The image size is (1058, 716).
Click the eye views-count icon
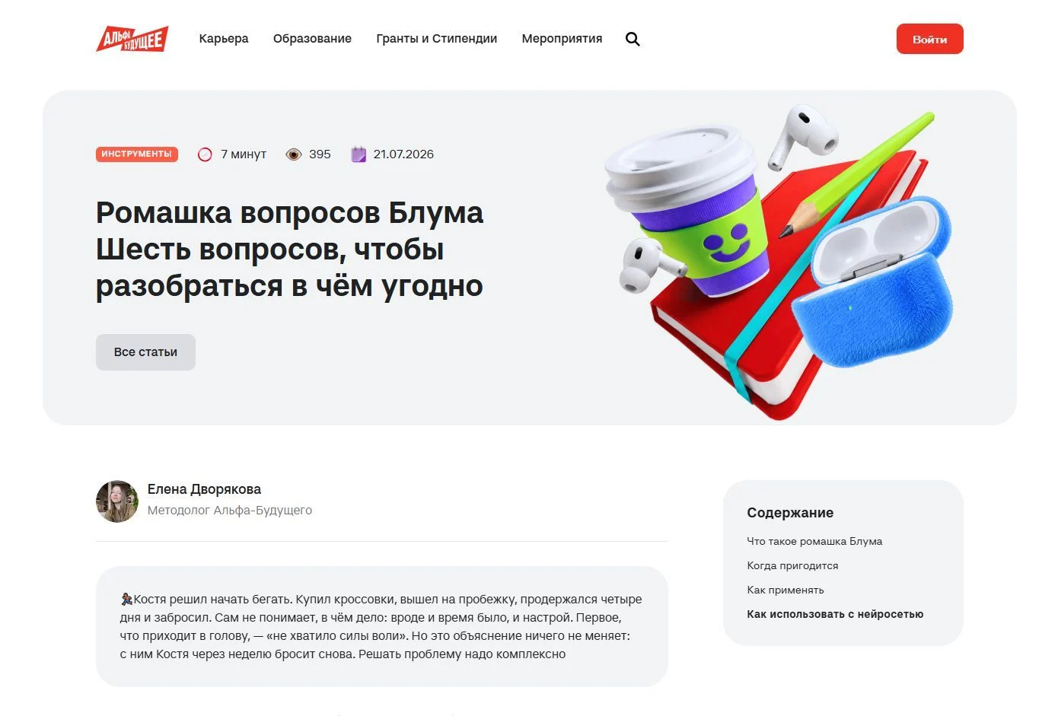point(293,154)
